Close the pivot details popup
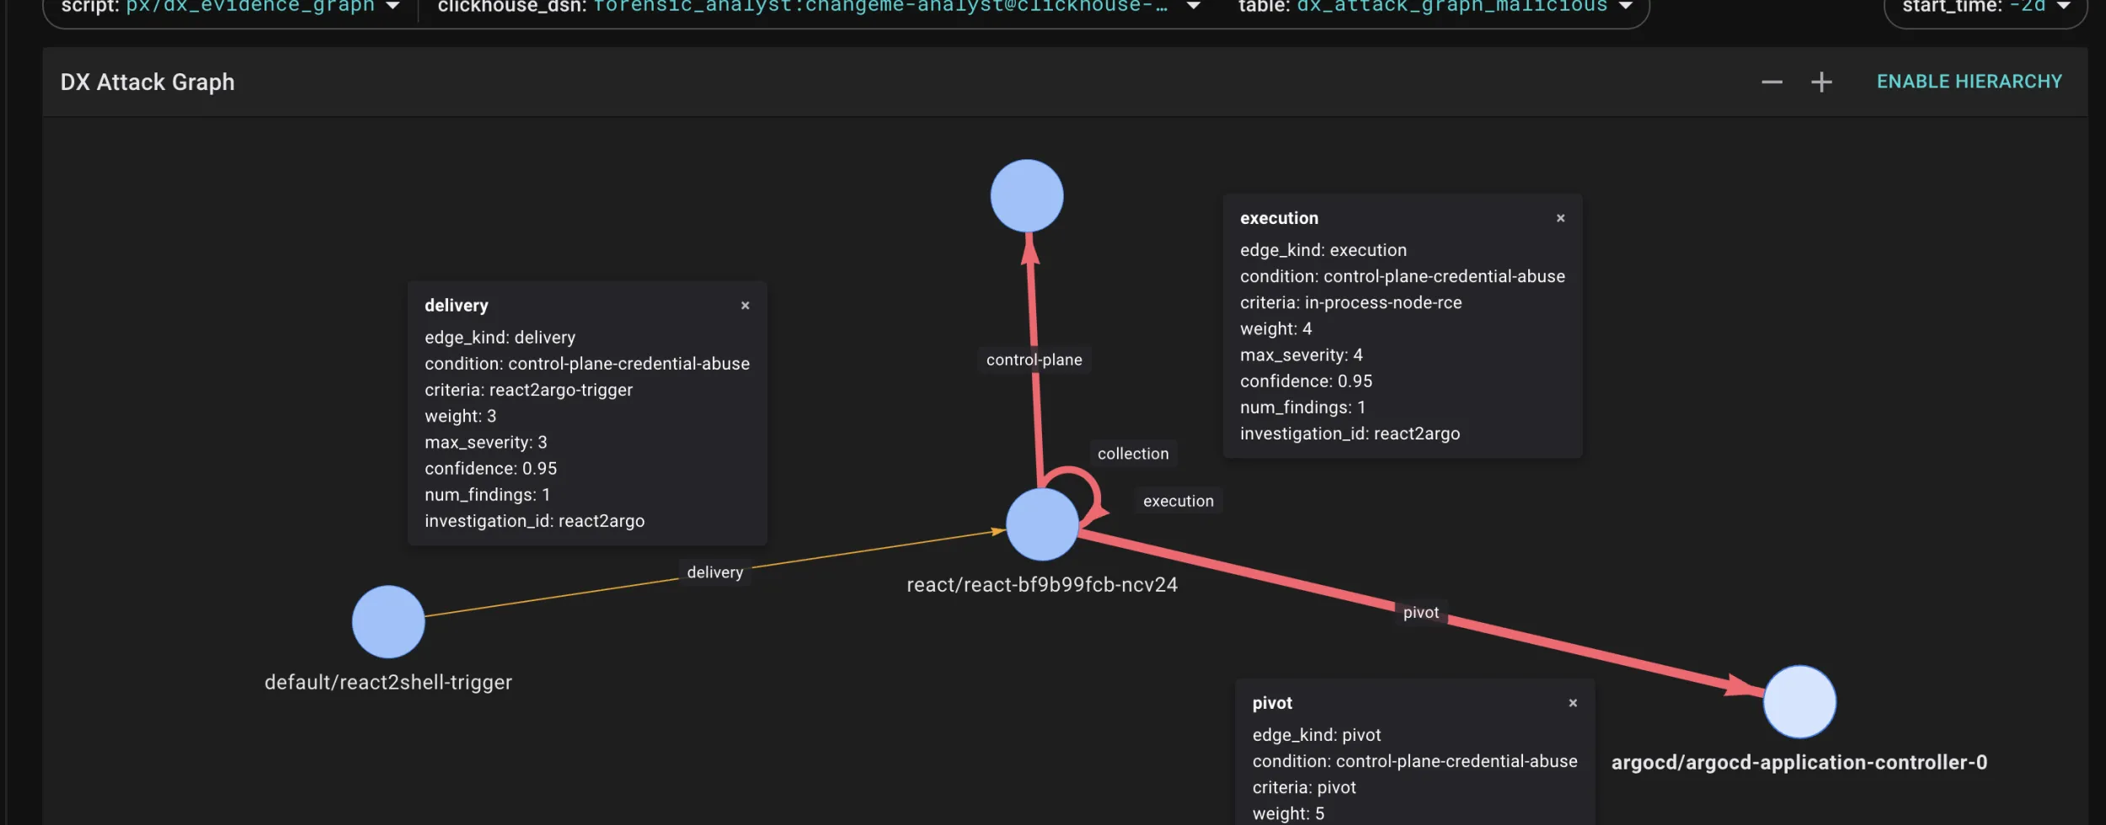 click(x=1573, y=703)
